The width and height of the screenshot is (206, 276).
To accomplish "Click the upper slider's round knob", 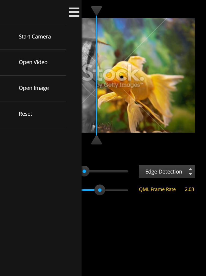I will [x=84, y=171].
